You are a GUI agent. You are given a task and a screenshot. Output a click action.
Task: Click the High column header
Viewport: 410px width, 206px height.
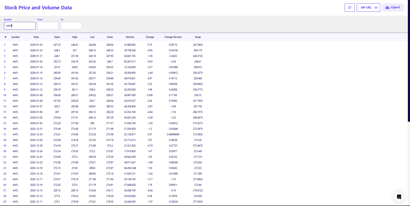point(75,37)
